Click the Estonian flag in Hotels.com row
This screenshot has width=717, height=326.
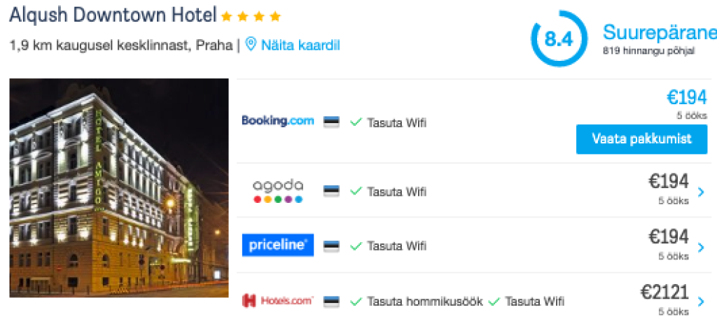(x=331, y=302)
